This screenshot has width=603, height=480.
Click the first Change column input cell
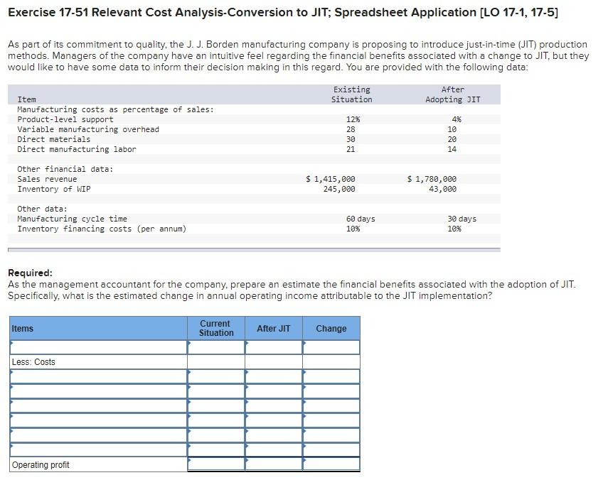pos(331,348)
